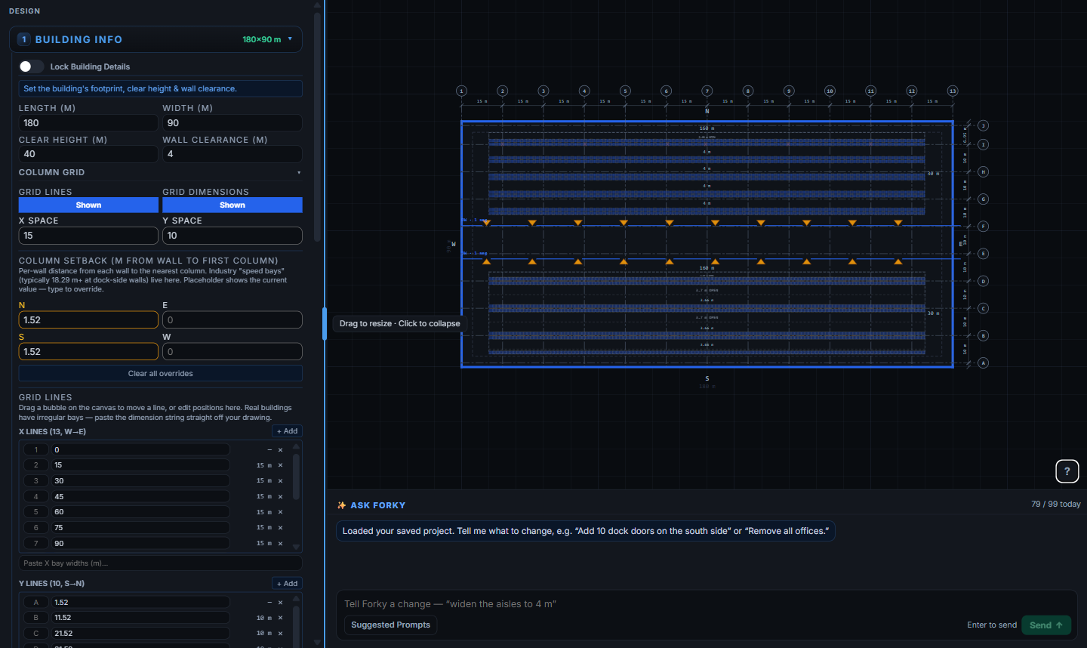Click the N column setback field
Image resolution: width=1087 pixels, height=648 pixels.
[x=88, y=320]
